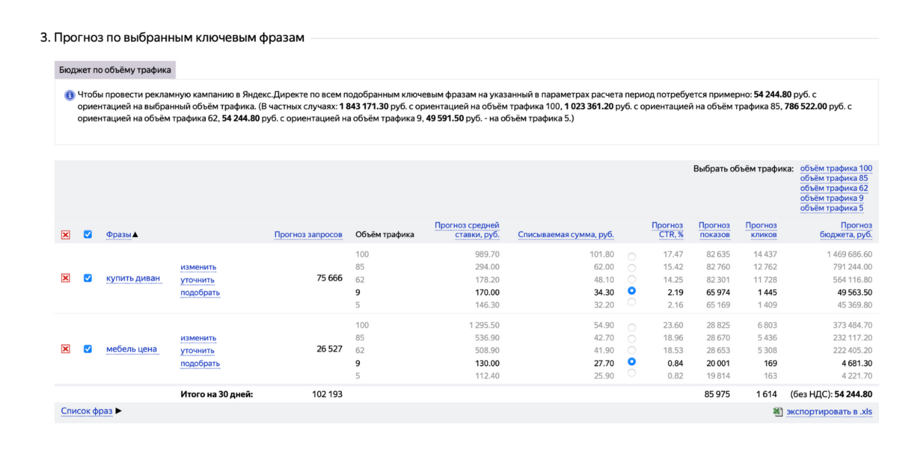Open the 'купить диван' phrase link
This screenshot has height=463, width=924.
133,278
